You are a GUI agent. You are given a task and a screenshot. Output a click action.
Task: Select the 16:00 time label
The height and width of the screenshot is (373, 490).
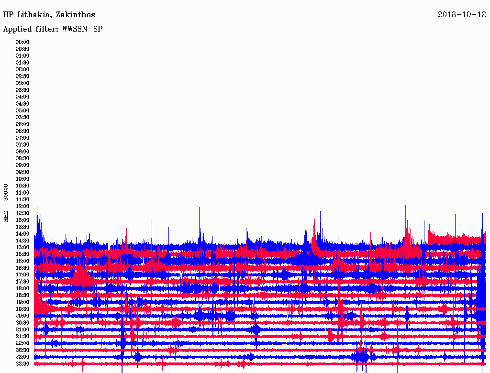pos(22,261)
